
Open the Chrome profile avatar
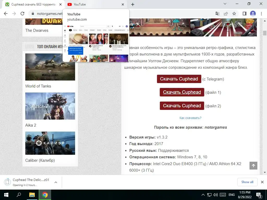point(253,14)
